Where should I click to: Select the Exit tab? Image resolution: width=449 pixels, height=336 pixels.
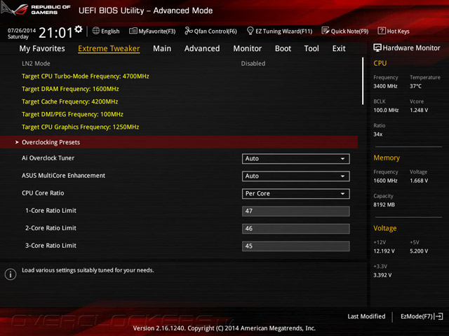click(x=339, y=48)
